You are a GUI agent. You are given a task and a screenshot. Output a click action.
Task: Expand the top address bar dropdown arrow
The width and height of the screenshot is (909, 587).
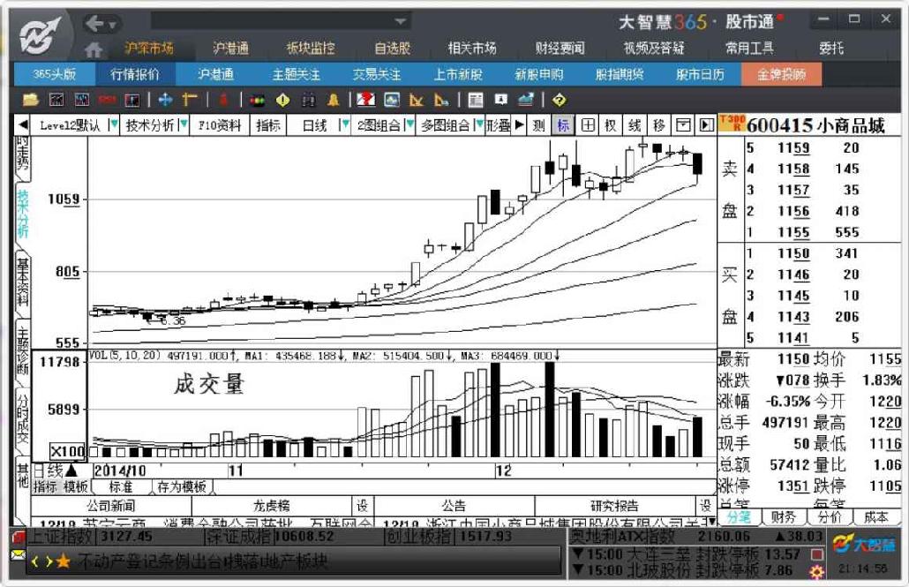click(x=400, y=21)
